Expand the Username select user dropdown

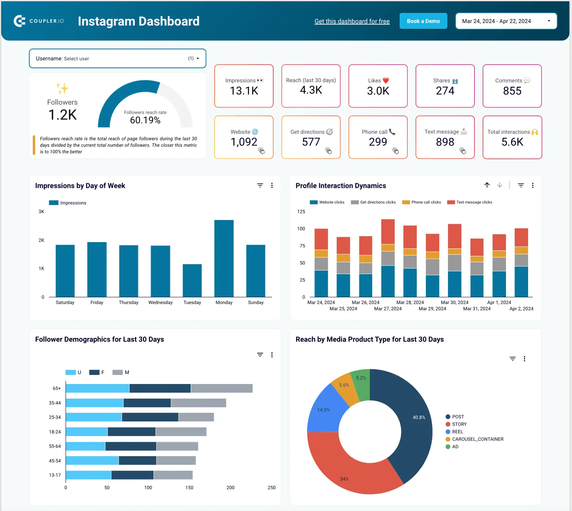pyautogui.click(x=117, y=59)
